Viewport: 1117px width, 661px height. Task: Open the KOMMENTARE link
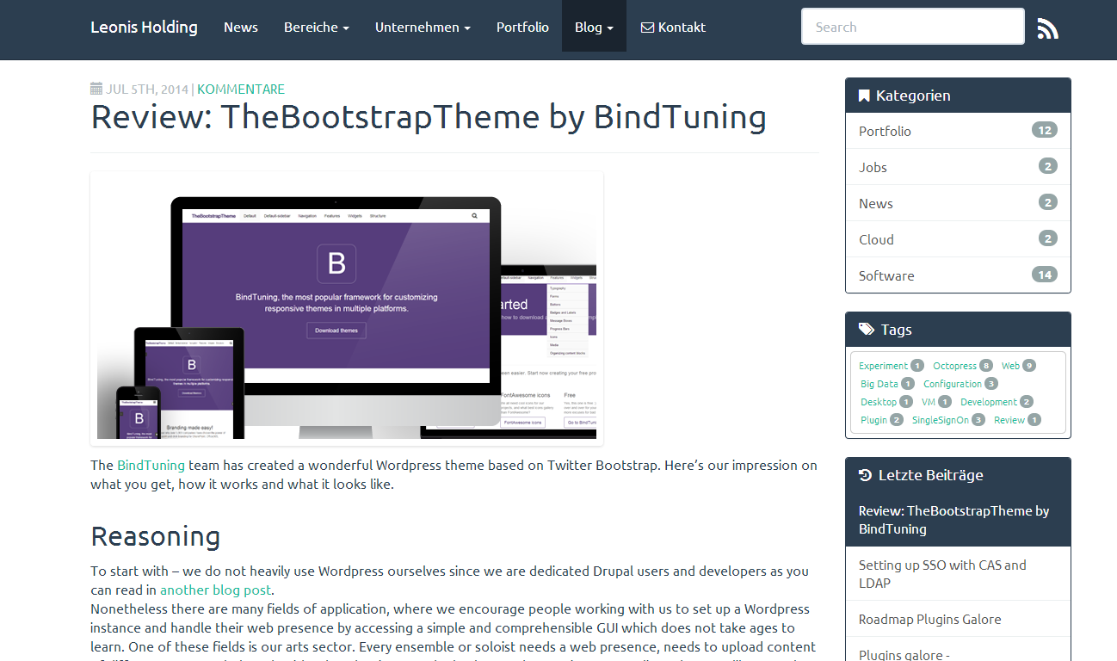click(x=241, y=90)
